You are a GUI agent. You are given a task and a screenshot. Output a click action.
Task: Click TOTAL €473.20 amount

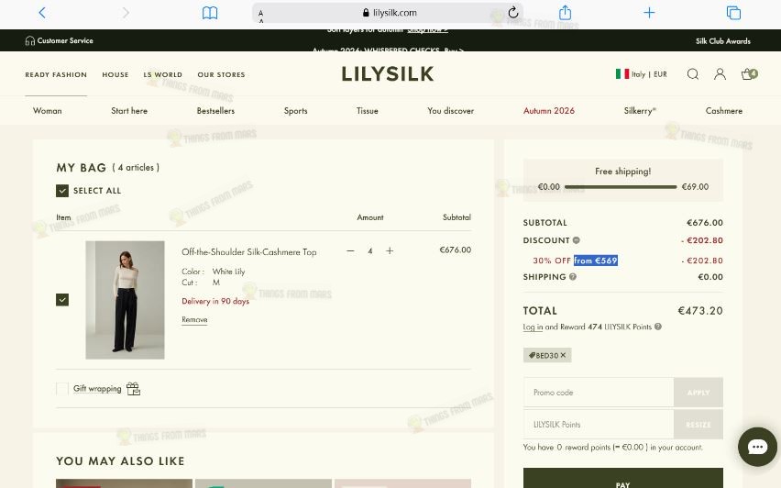coord(699,311)
